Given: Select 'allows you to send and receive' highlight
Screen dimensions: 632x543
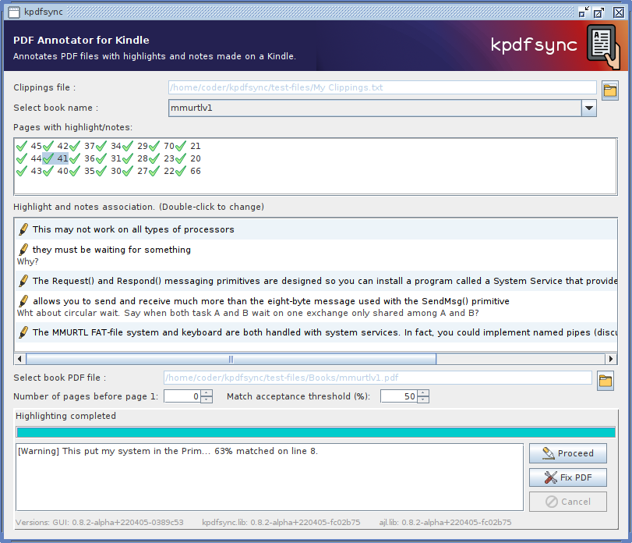Looking at the screenshot, I should (271, 301).
